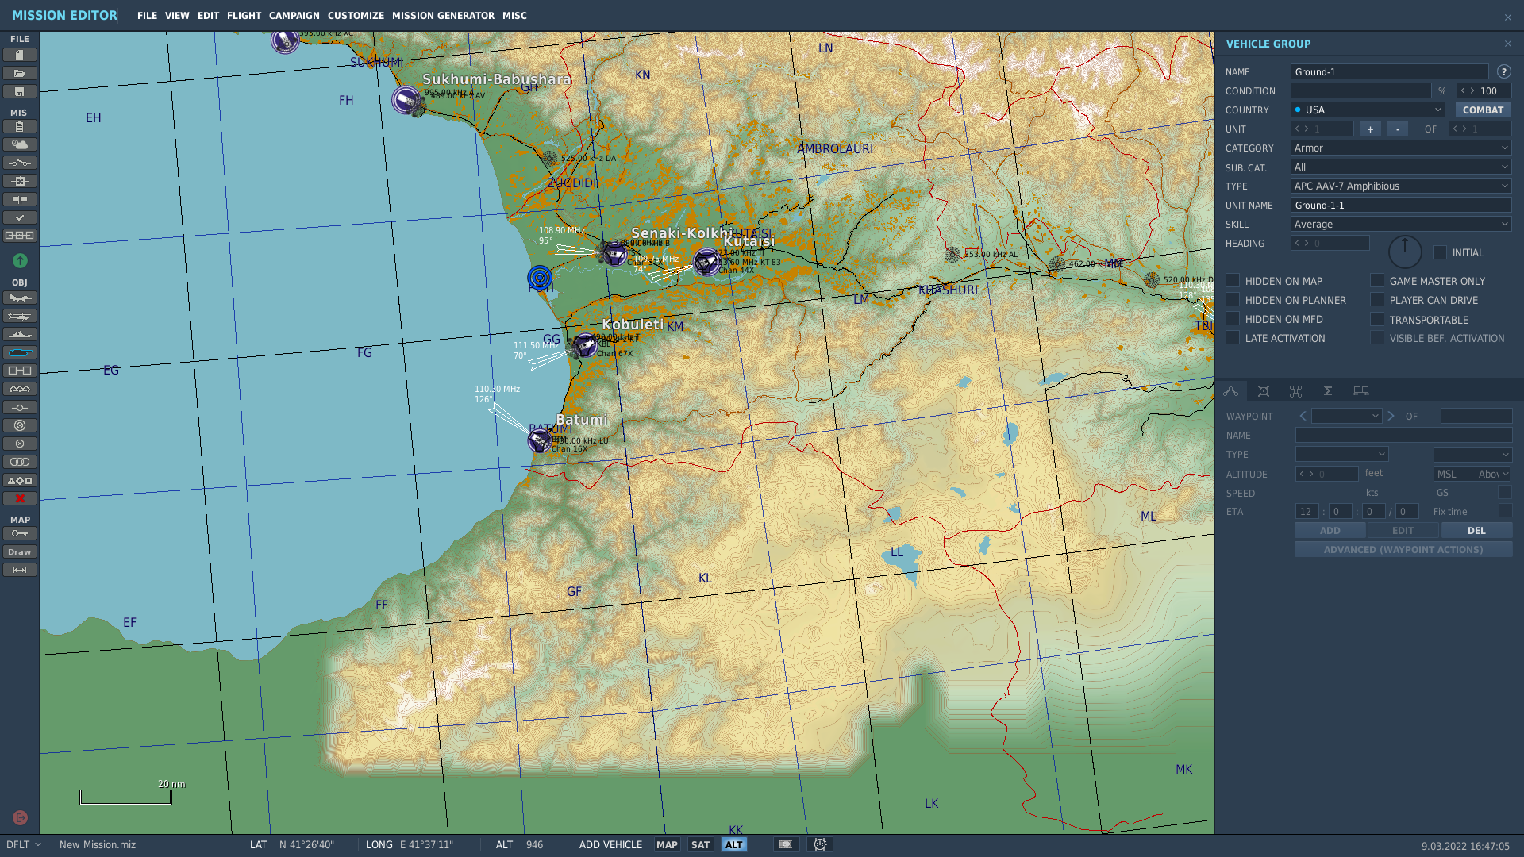Select the trigger zone target-circle tool
This screenshot has height=857, width=1524.
(x=20, y=425)
